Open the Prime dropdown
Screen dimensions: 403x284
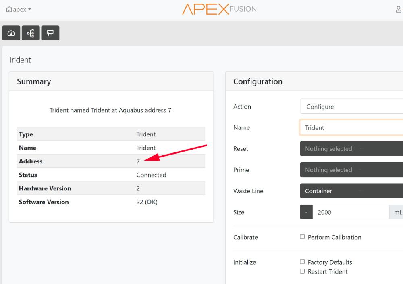351,170
